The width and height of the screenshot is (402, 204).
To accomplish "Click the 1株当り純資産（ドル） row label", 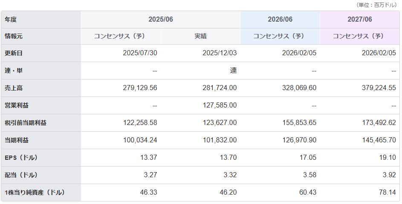I will (x=35, y=192).
